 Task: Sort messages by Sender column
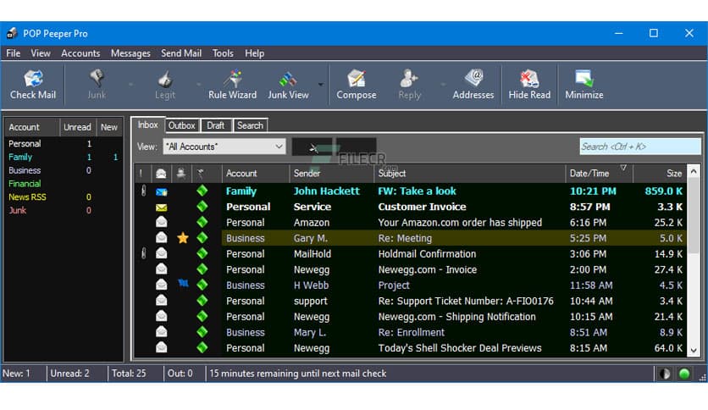pyautogui.click(x=331, y=174)
